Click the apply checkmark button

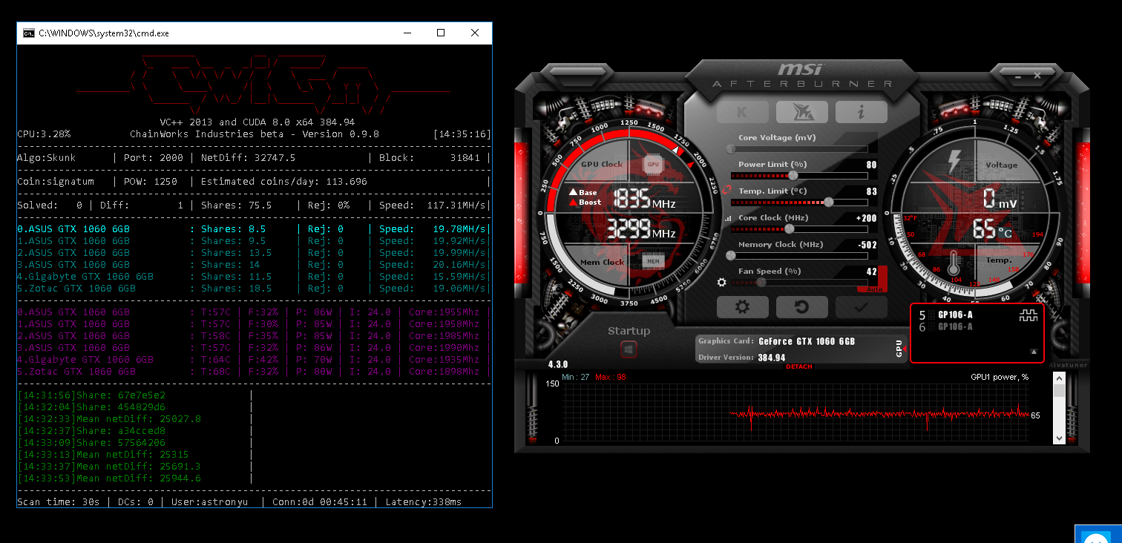tap(861, 306)
